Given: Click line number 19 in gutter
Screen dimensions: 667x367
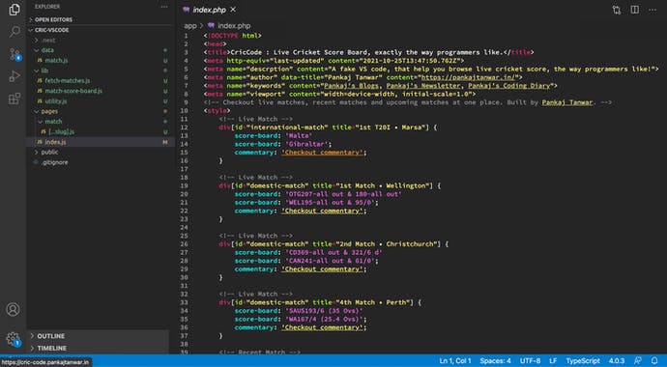Looking at the screenshot, I should click(185, 185).
